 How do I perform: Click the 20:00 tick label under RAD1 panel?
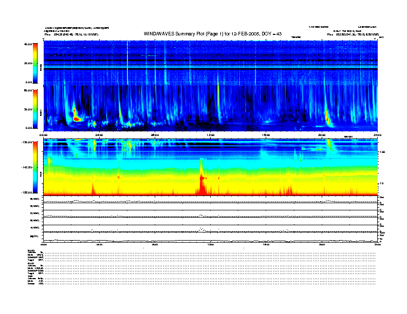tap(322, 135)
